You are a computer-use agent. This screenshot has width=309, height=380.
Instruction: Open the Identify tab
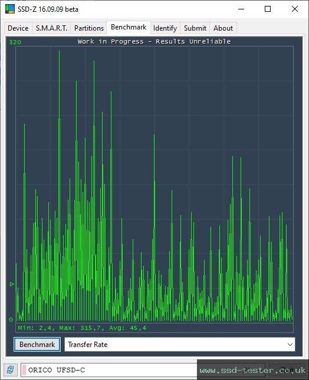click(x=165, y=28)
